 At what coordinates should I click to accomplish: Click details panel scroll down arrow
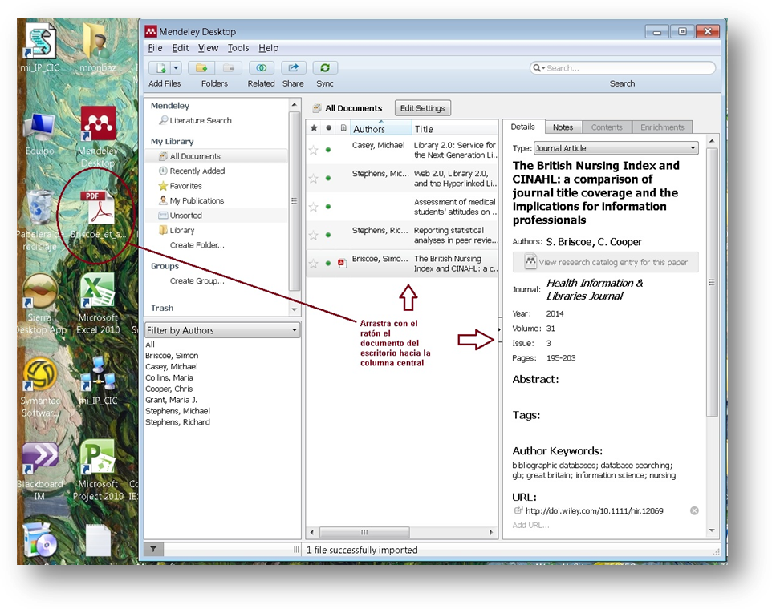[712, 530]
